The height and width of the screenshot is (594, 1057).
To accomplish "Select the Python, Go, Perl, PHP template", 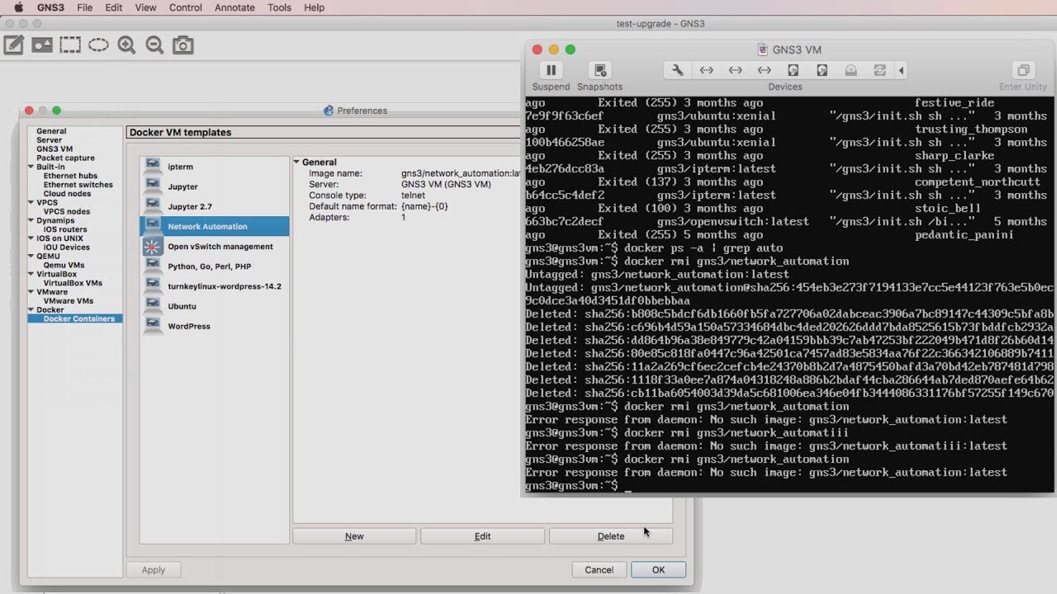I will tap(215, 266).
